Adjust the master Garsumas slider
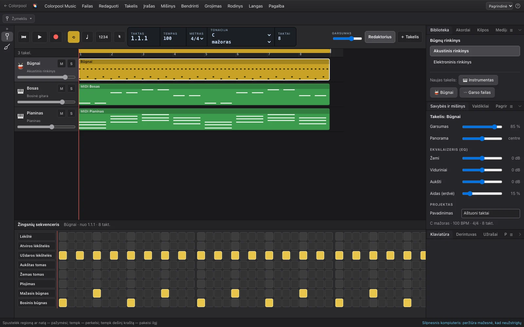 [x=347, y=39]
